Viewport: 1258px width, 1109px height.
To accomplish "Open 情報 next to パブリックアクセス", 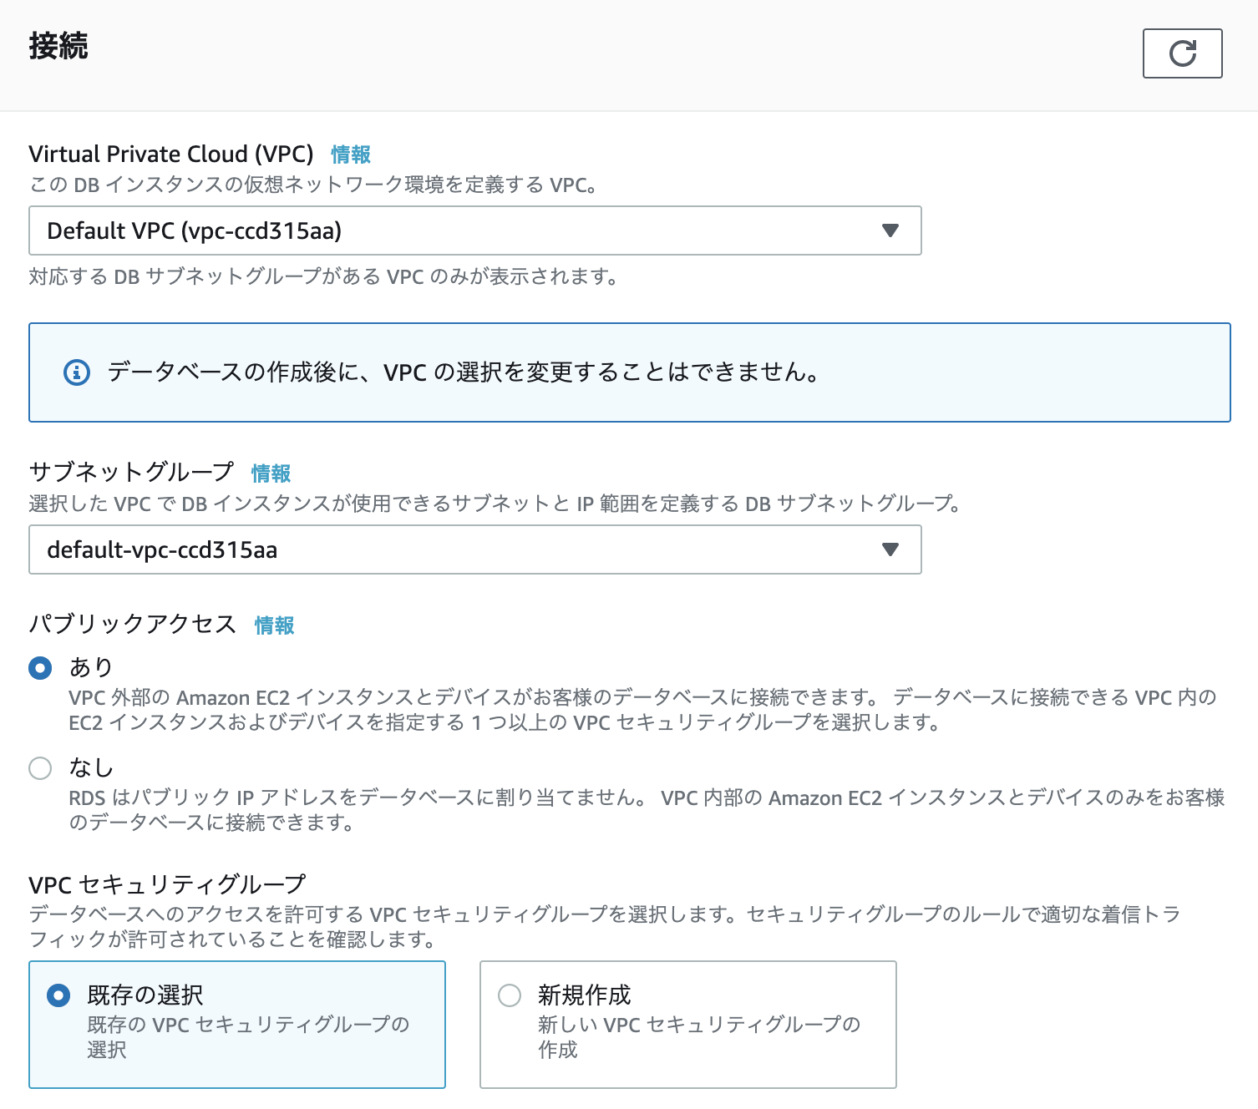I will (x=274, y=625).
